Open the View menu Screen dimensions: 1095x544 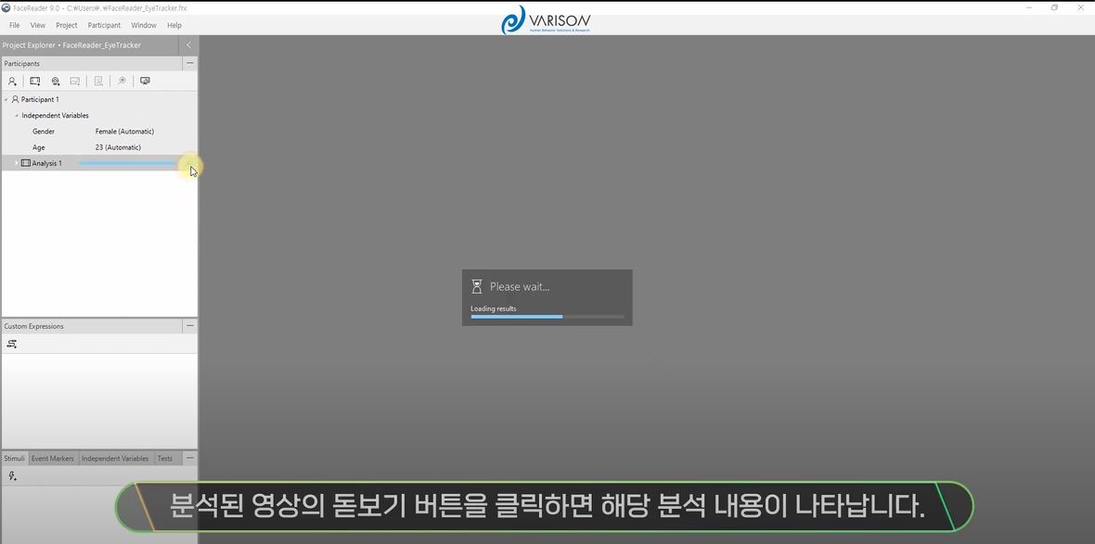(x=38, y=25)
